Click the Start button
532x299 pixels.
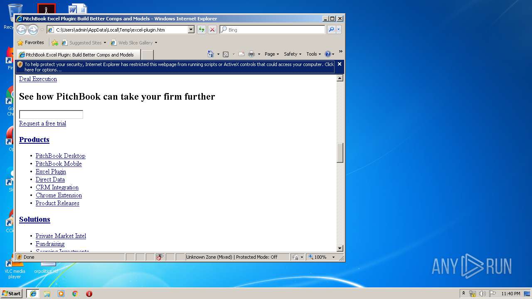pos(12,294)
